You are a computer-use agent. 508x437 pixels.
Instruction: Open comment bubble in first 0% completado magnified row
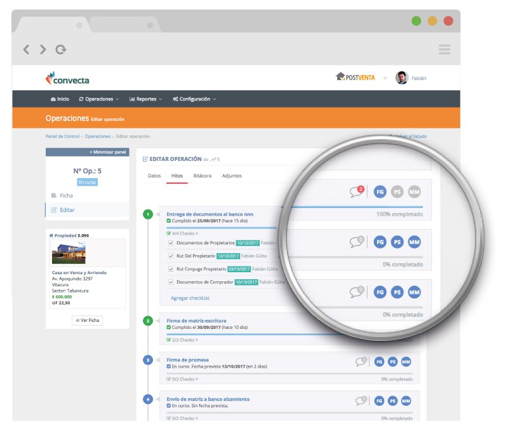coord(357,242)
